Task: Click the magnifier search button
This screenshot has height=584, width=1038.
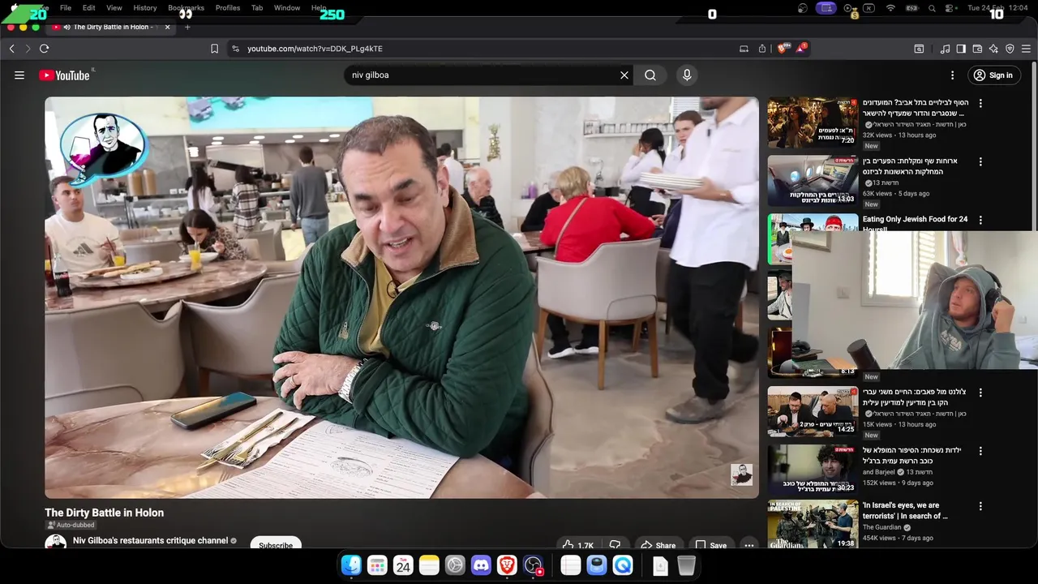Action: pos(650,75)
